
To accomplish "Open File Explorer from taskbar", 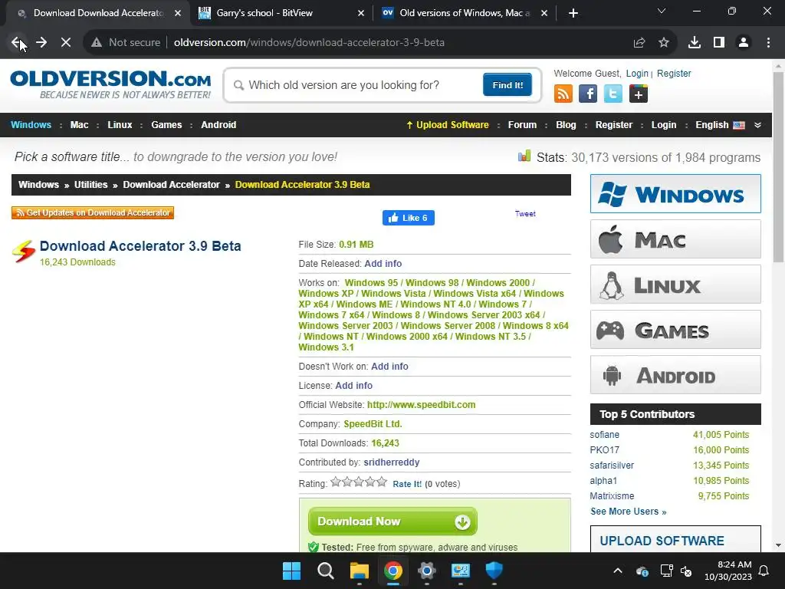I will (x=359, y=571).
